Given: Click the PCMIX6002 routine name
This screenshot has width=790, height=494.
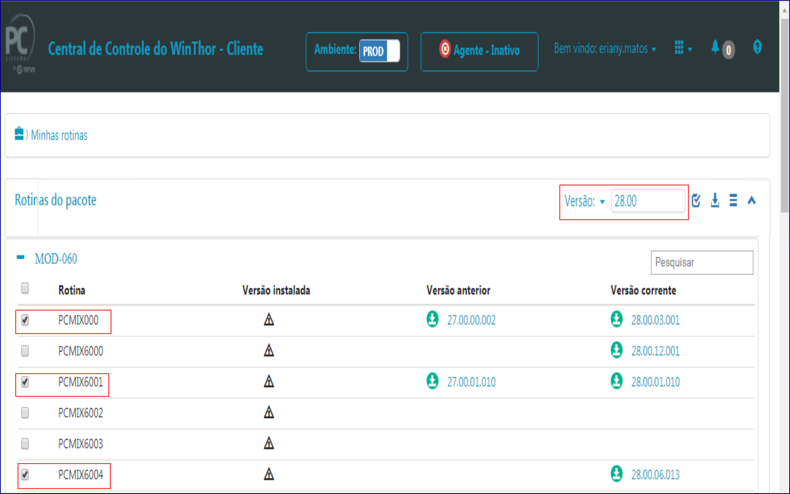Looking at the screenshot, I should click(81, 413).
